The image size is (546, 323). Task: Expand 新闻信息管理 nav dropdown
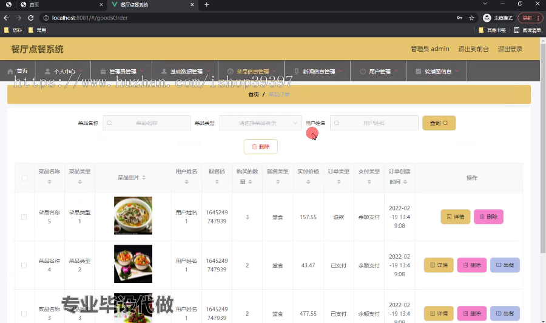tap(317, 71)
